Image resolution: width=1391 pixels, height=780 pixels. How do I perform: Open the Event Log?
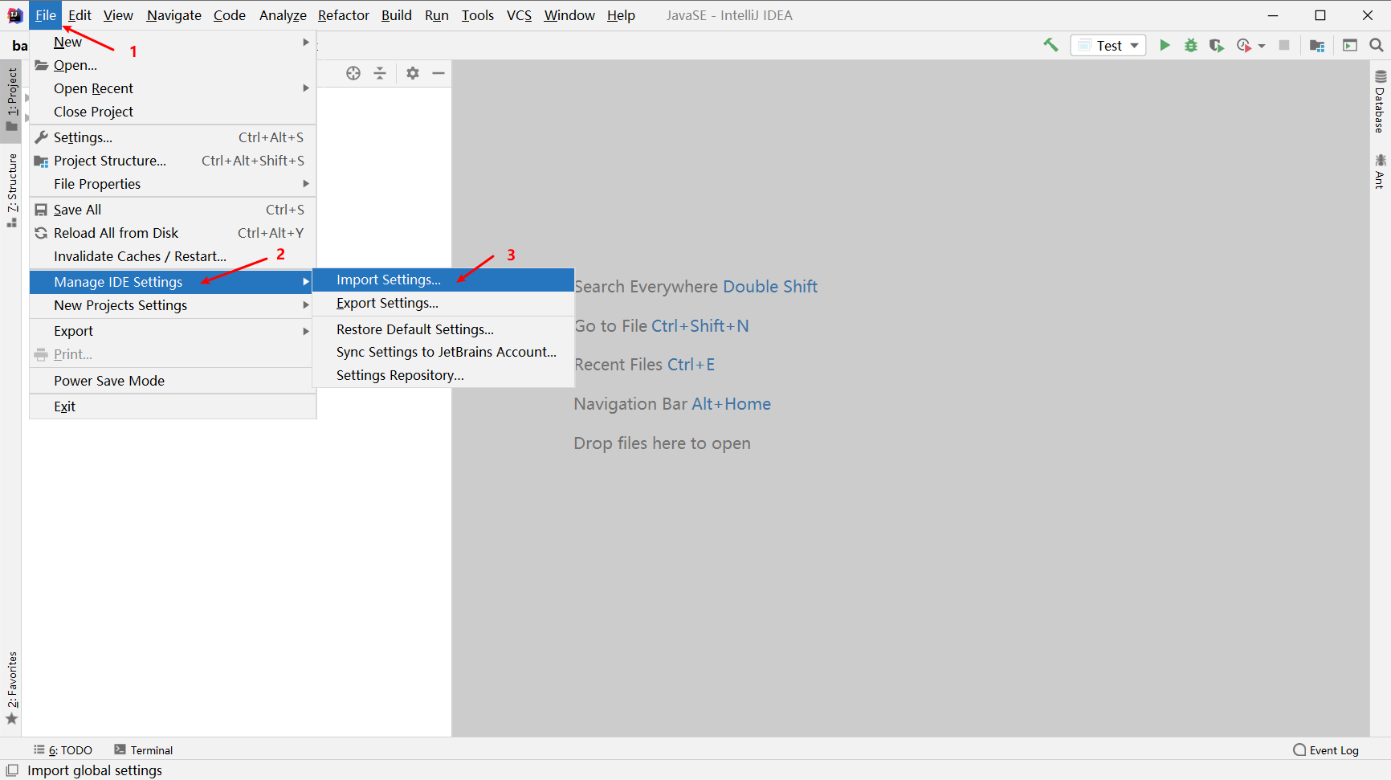(1326, 749)
